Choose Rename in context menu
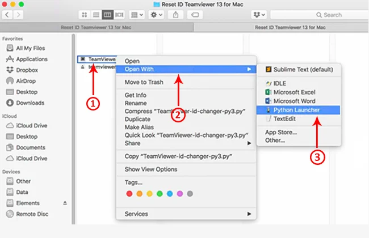 186,103
